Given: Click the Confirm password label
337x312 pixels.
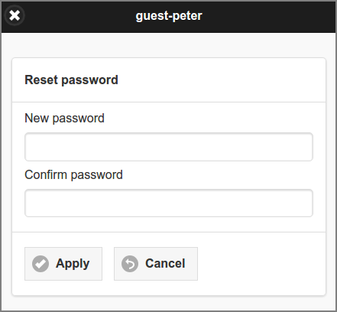Looking at the screenshot, I should pyautogui.click(x=73, y=175).
